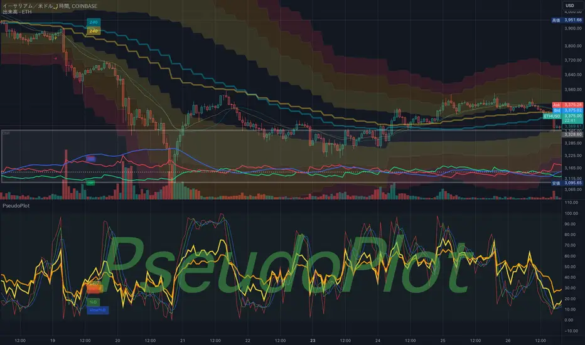Click the 3,900.00 price axis value
Image resolution: width=585 pixels, height=345 pixels.
(572, 28)
